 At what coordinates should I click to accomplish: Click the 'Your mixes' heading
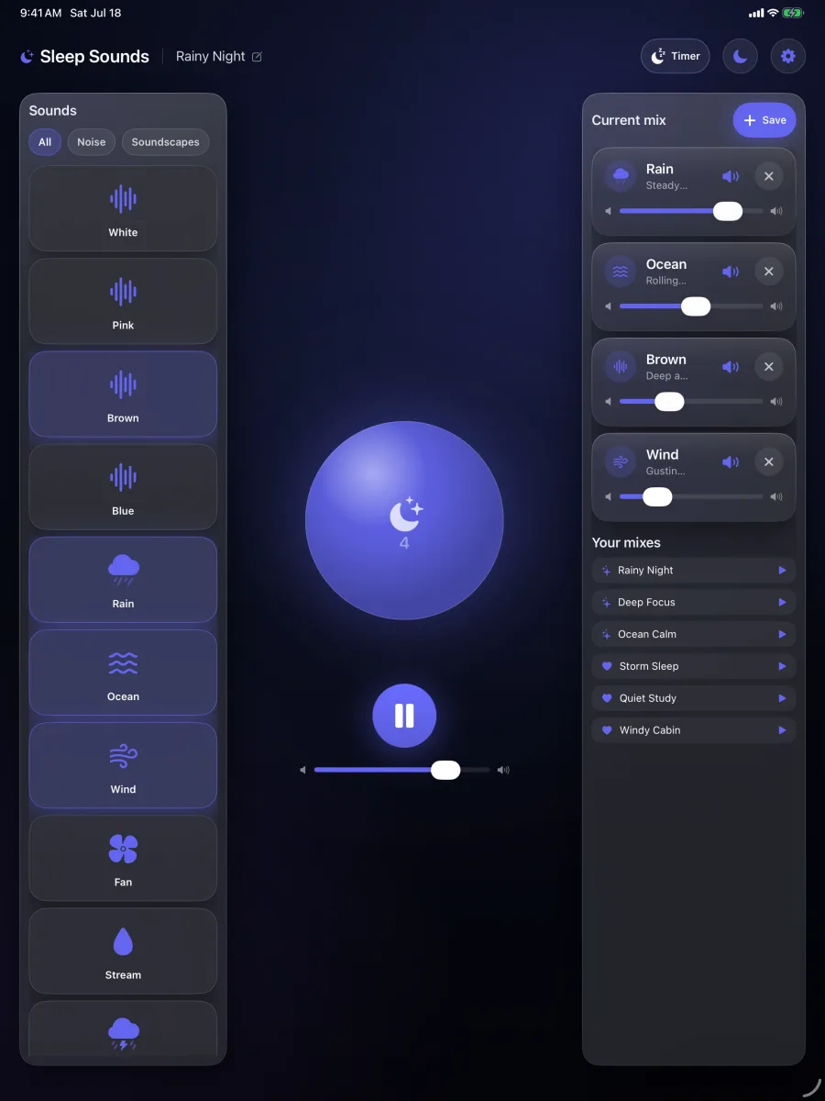(x=626, y=542)
